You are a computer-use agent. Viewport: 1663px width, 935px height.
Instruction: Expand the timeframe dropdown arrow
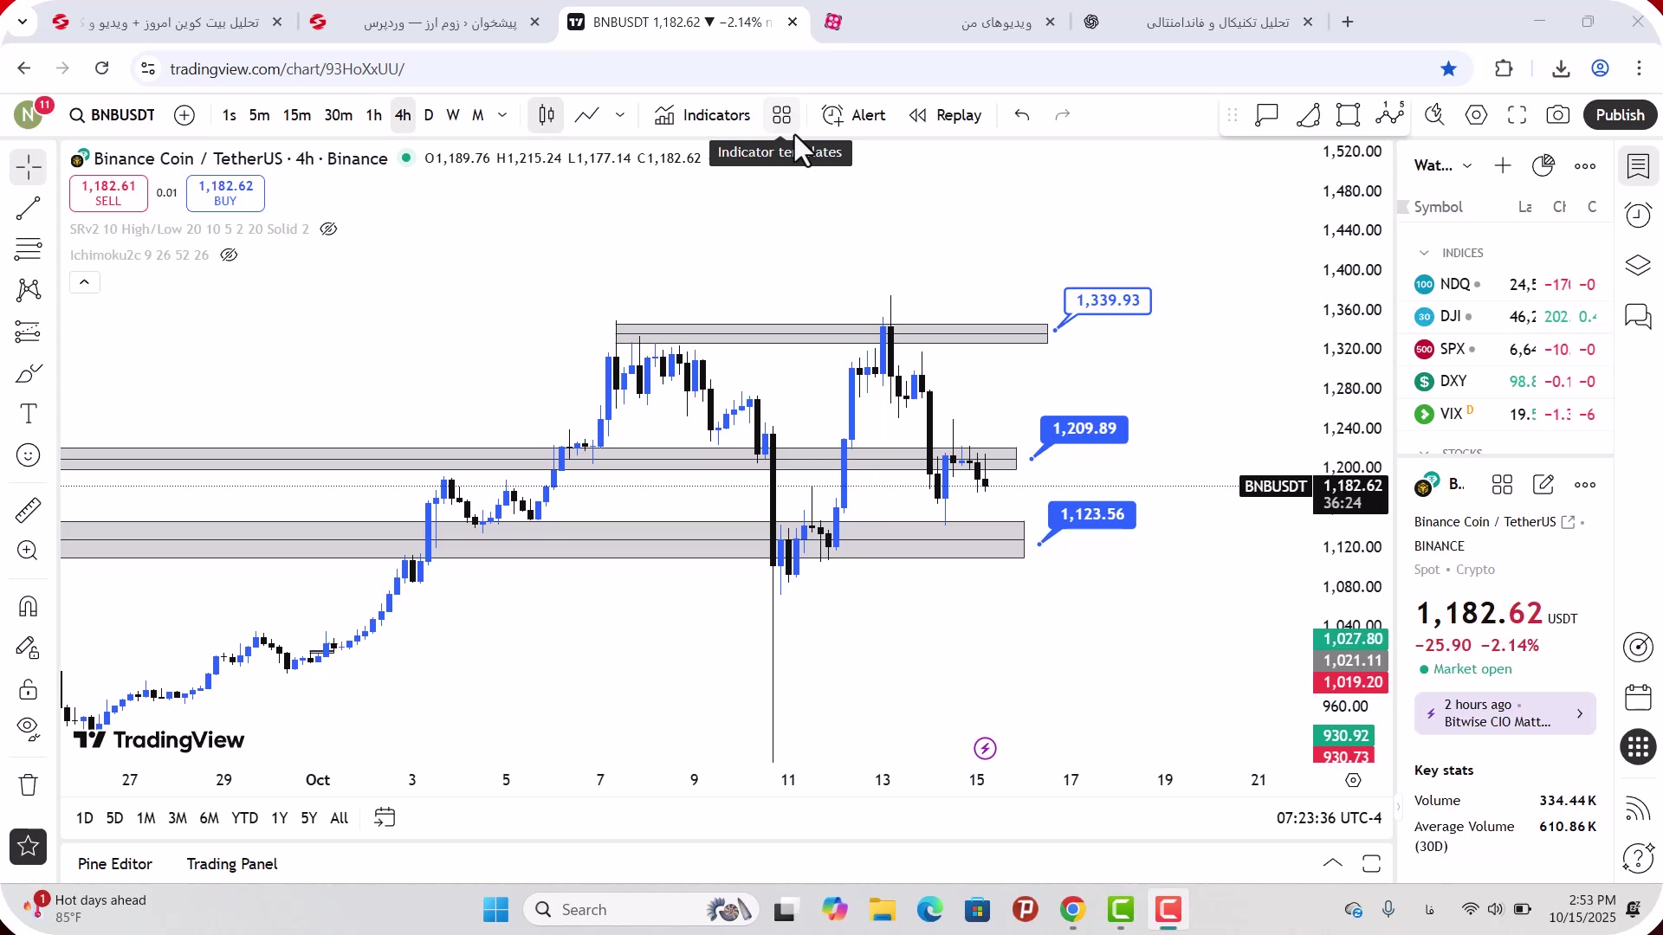click(x=502, y=115)
